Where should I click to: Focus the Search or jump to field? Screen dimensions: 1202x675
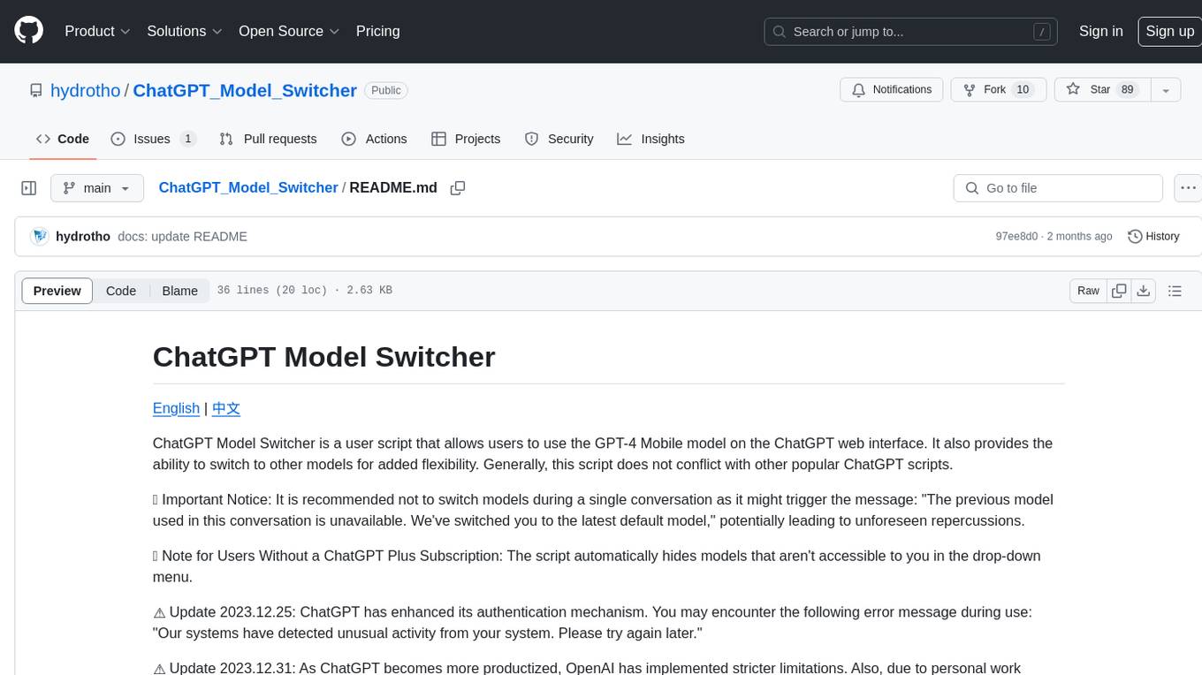tap(911, 31)
